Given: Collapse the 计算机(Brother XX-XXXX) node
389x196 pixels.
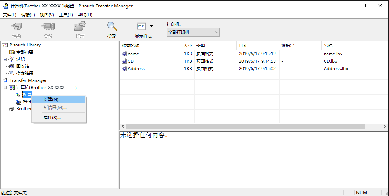Looking at the screenshot, I should [5, 88].
